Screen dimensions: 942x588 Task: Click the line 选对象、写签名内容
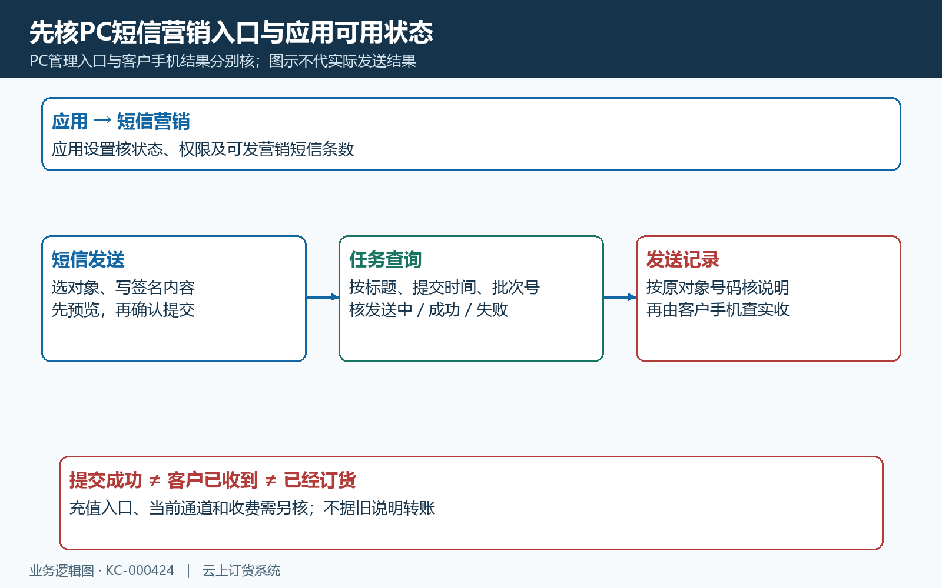coord(123,288)
